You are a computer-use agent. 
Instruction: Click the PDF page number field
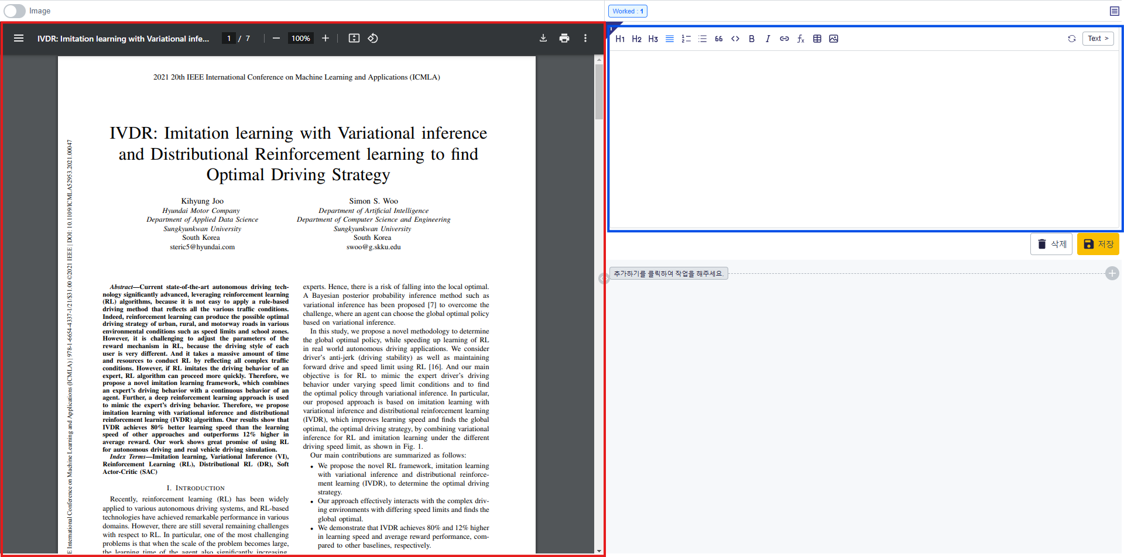(229, 38)
